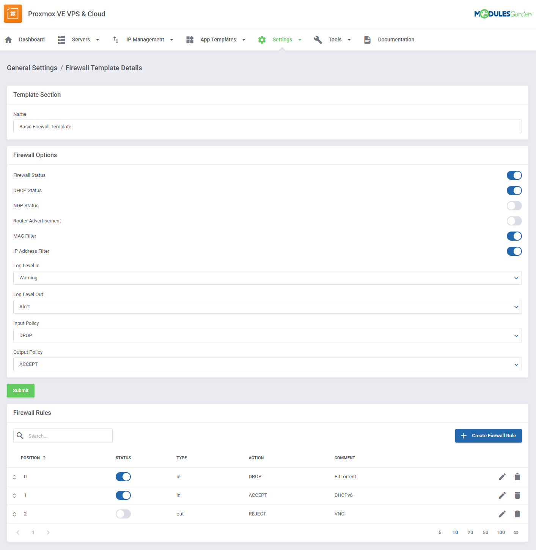
Task: Click the edit pencil icon for BitTorrent rule
Action: pos(502,476)
